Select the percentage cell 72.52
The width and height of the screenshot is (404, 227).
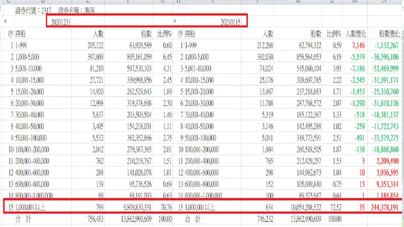[x=336, y=207]
